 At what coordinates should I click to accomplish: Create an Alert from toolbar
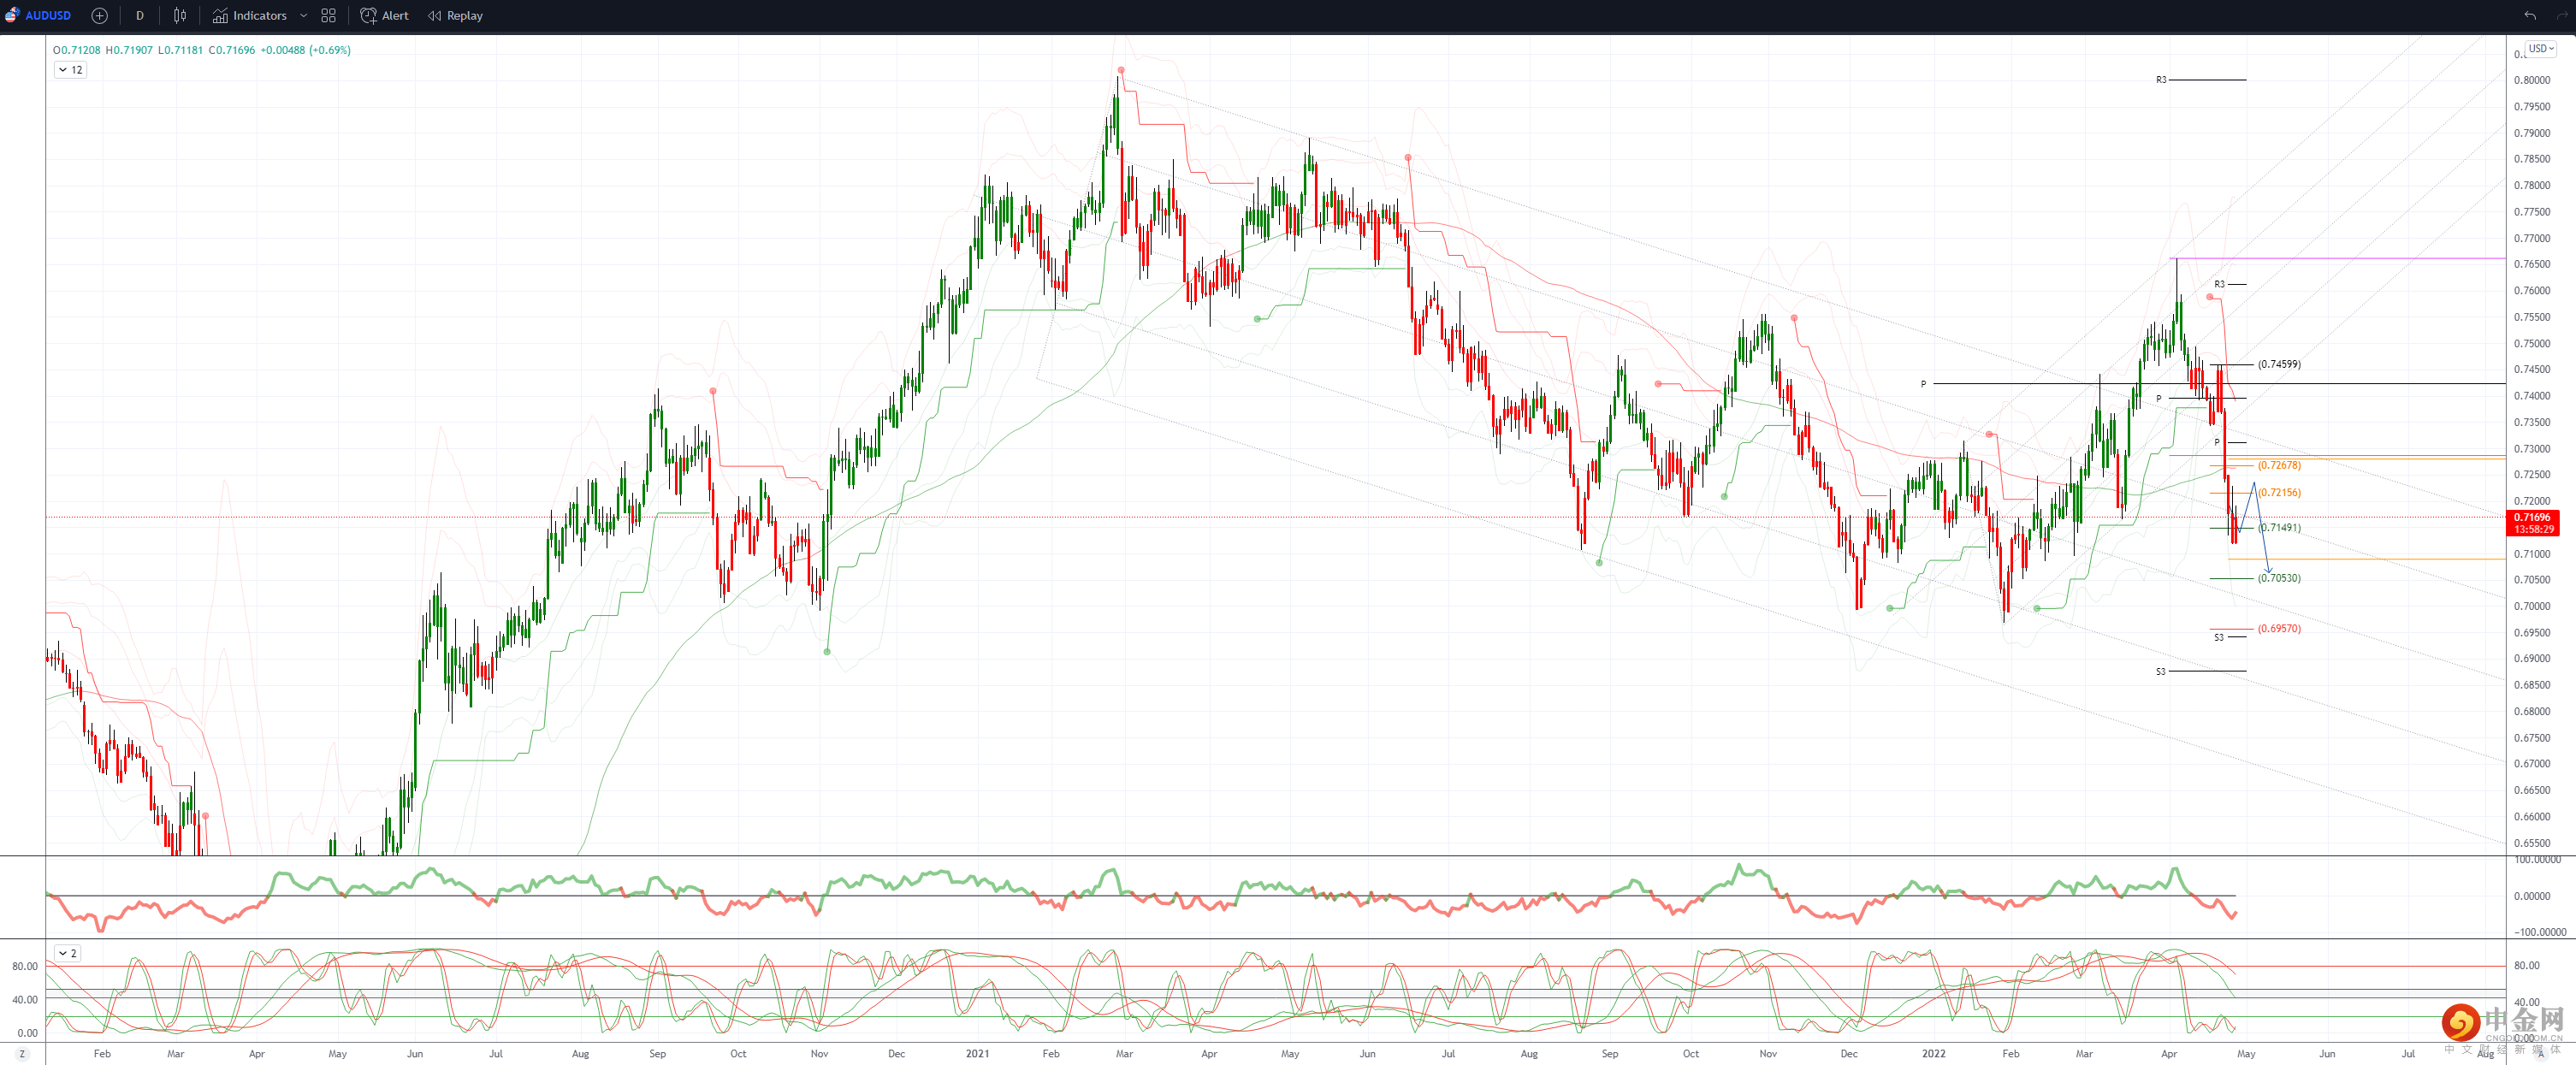click(385, 15)
